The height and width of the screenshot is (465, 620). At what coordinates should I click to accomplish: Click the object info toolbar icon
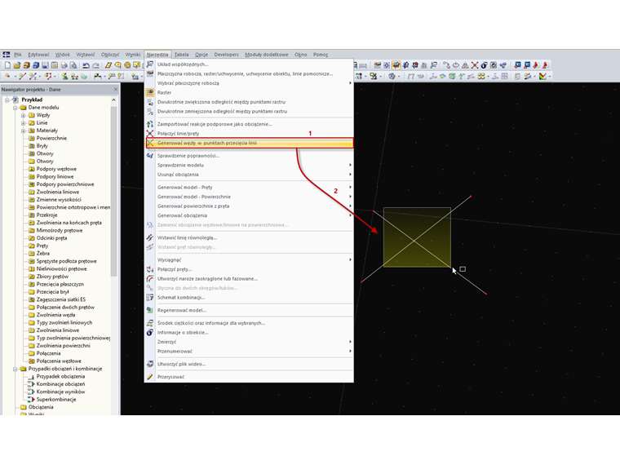485,64
